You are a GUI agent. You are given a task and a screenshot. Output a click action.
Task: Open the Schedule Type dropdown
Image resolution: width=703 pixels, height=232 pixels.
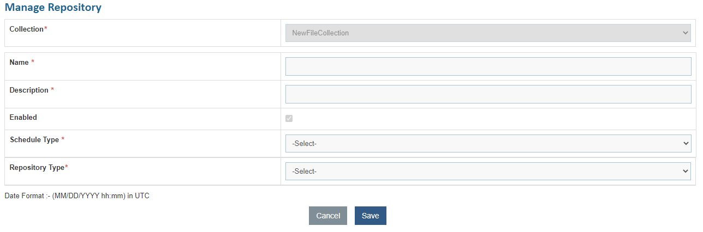(488, 143)
